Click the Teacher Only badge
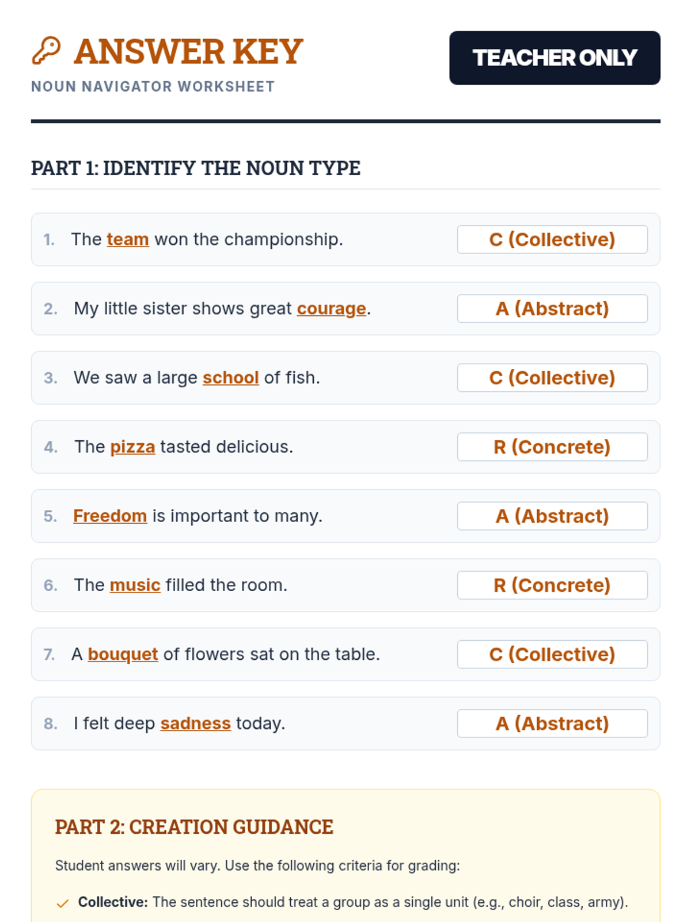Image resolution: width=691 pixels, height=922 pixels. click(x=555, y=58)
